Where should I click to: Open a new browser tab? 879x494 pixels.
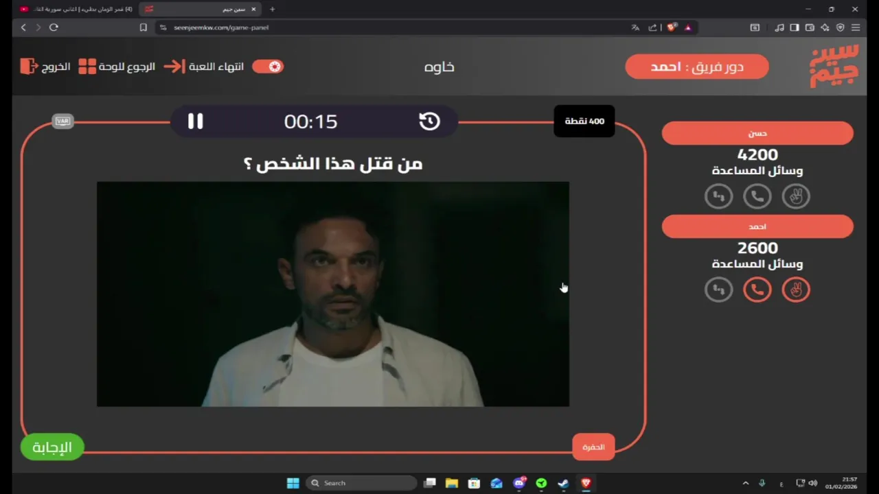(273, 9)
